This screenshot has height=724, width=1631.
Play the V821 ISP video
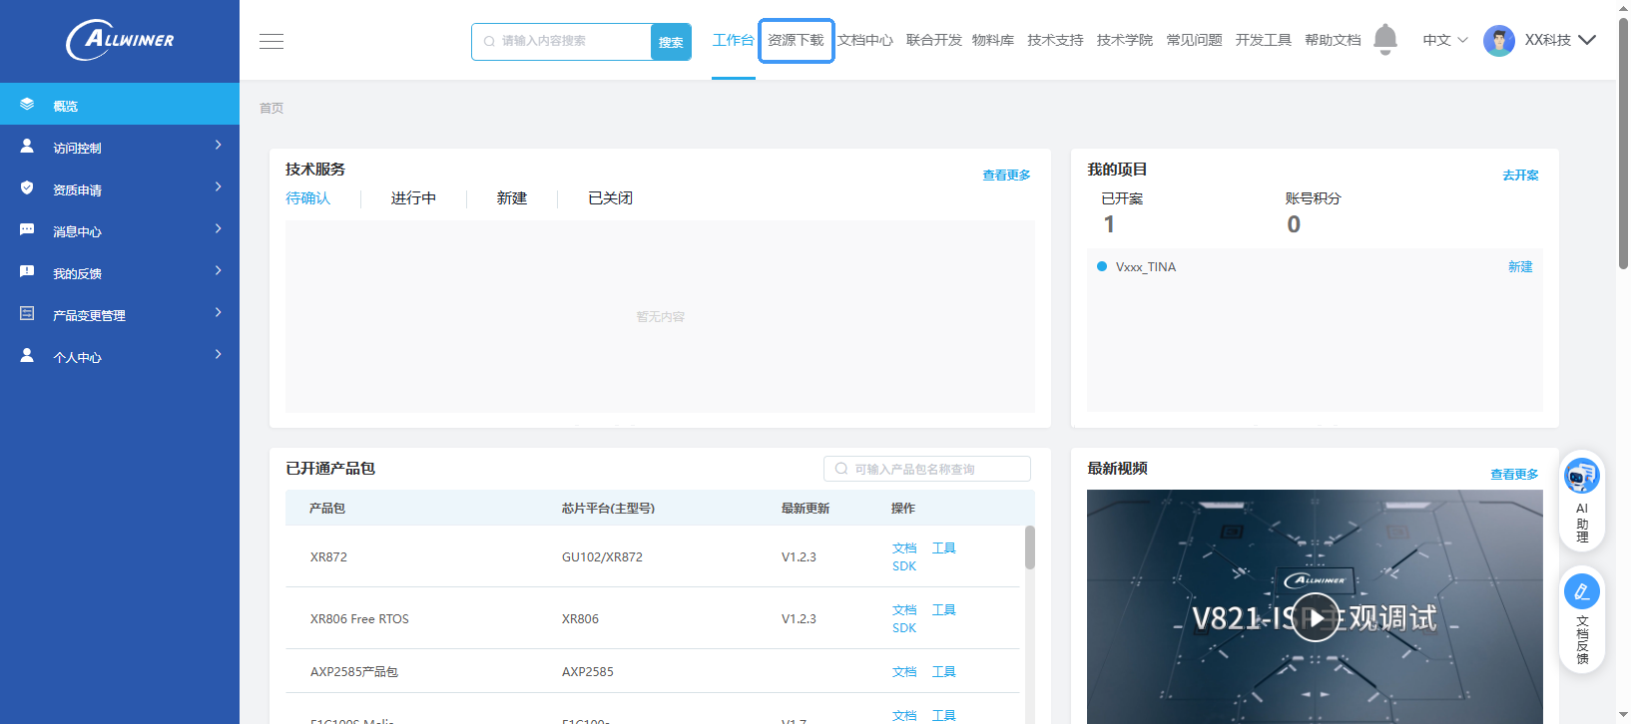point(1315,618)
